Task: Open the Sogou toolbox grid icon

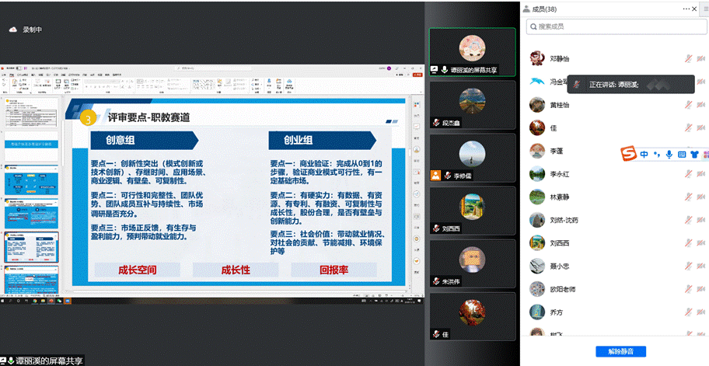Action: coord(705,154)
